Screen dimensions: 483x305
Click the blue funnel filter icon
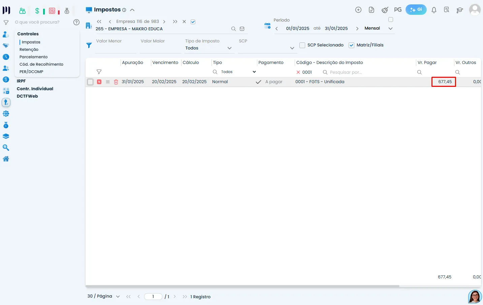pos(89,45)
